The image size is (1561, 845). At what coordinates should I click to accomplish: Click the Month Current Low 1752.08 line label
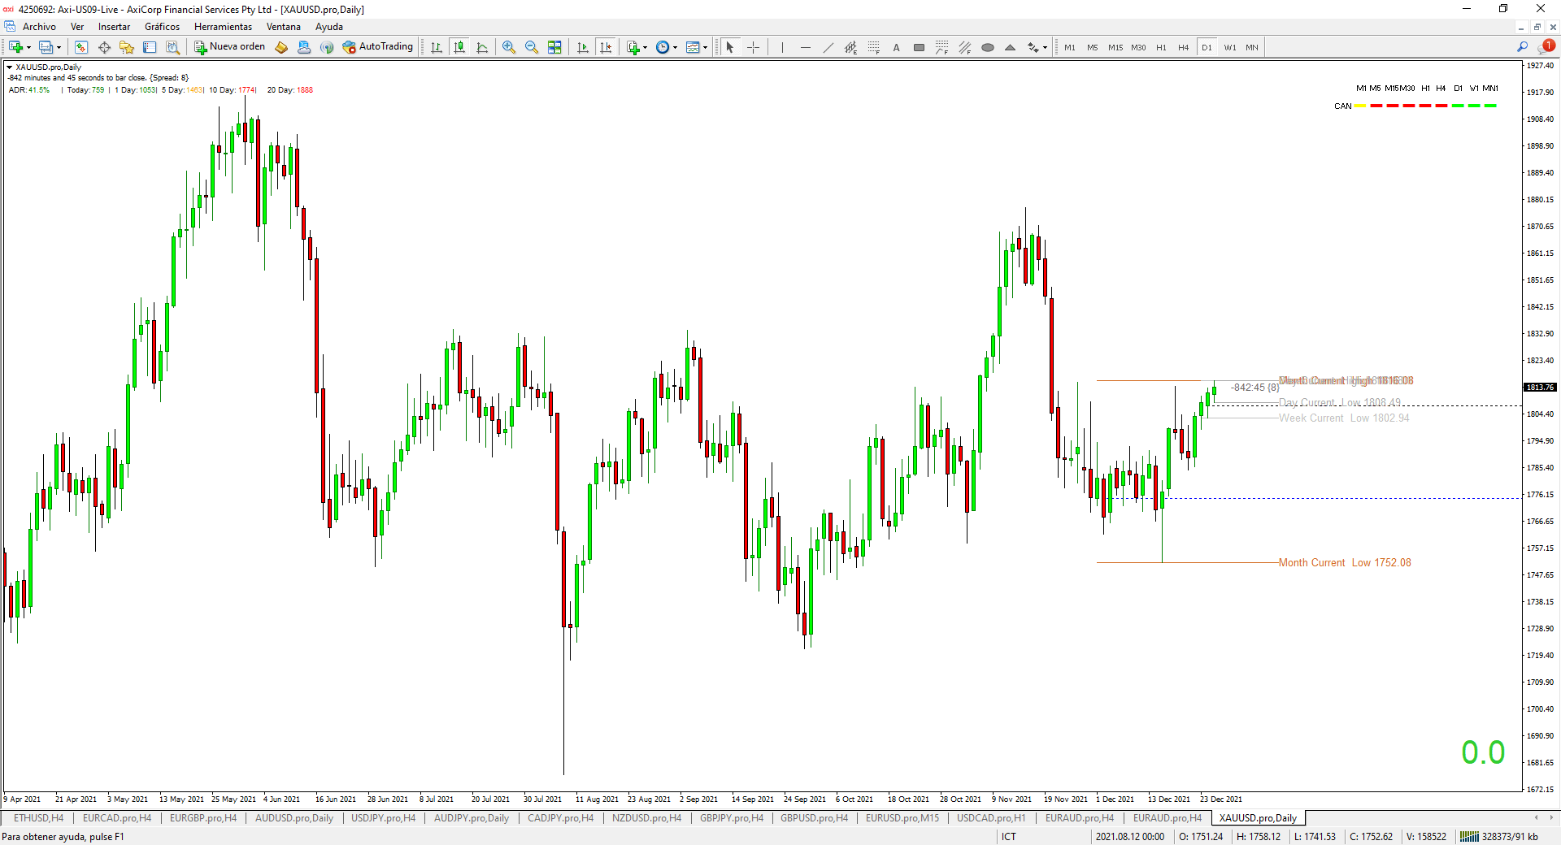[1345, 562]
